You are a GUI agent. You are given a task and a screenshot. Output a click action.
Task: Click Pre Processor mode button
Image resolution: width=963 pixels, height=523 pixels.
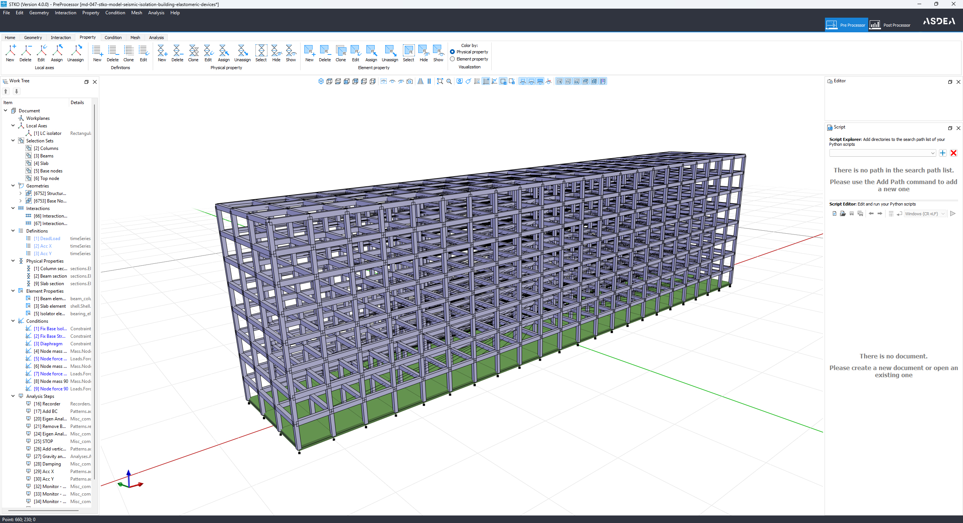tap(846, 25)
